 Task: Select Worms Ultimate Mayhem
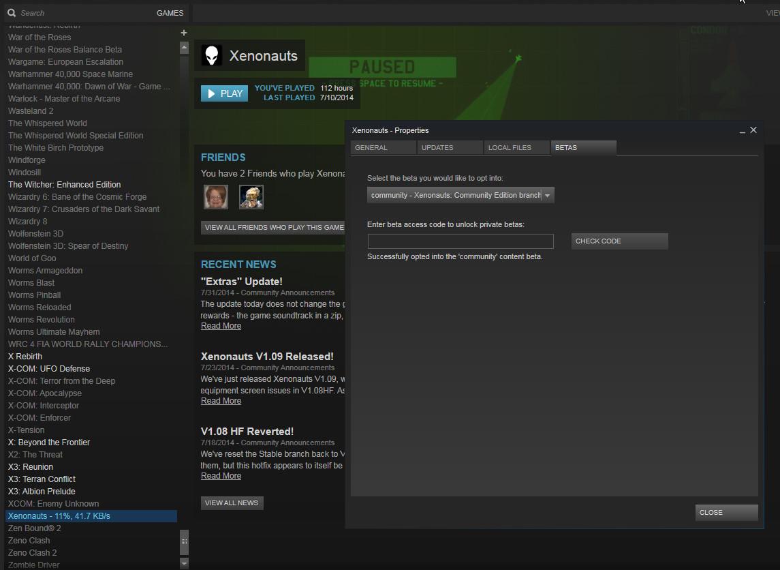pos(54,332)
